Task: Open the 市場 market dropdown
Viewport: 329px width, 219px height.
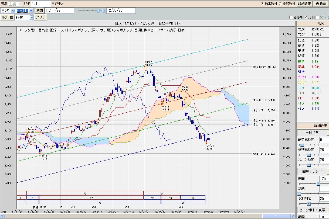Action: [x=15, y=4]
